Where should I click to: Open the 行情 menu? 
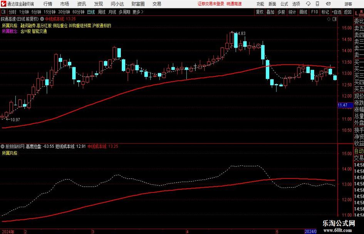(48, 4)
